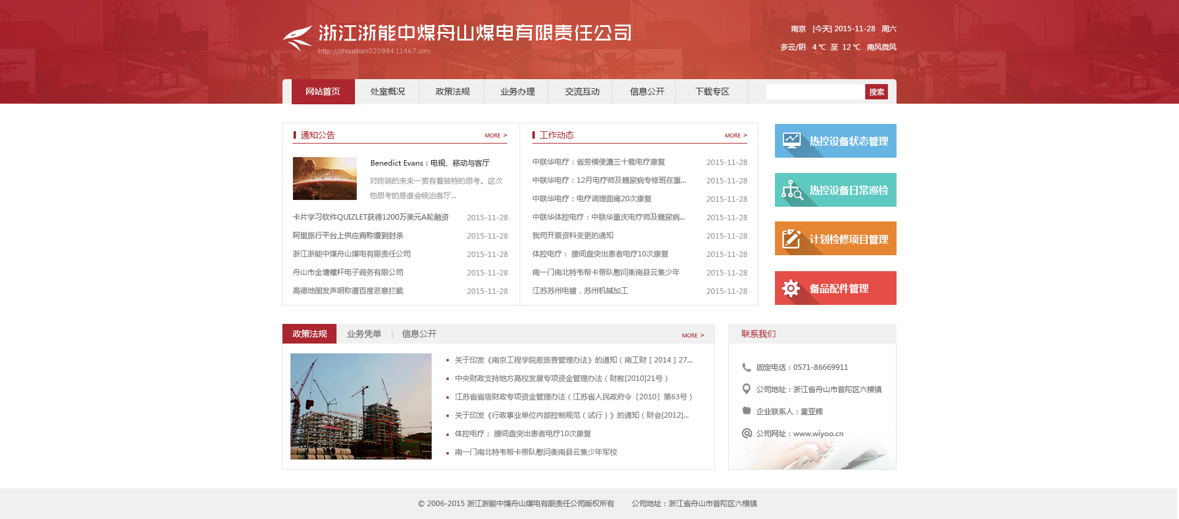Open the Benedict Evans article thumbnail image
The image size is (1179, 519).
[325, 179]
